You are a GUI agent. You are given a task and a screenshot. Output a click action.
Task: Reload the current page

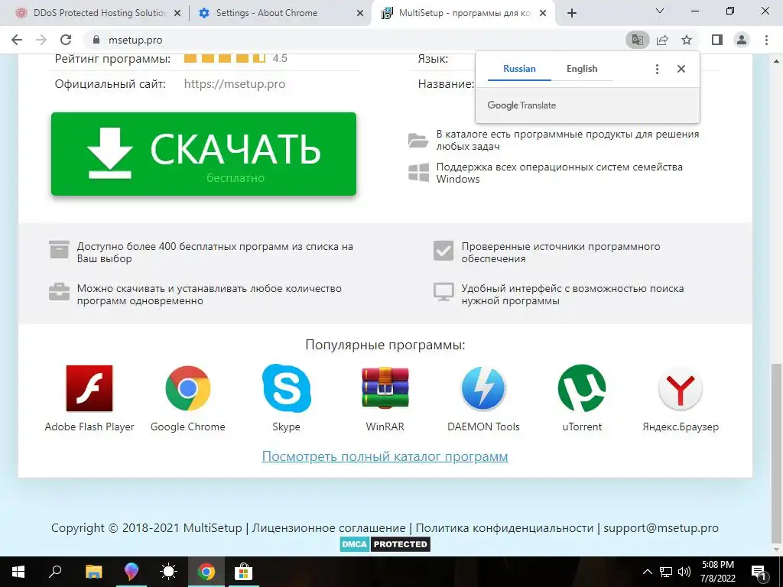pos(66,40)
